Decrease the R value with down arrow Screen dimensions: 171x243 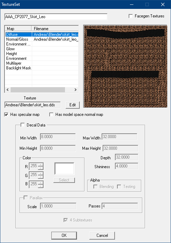tap(41, 168)
